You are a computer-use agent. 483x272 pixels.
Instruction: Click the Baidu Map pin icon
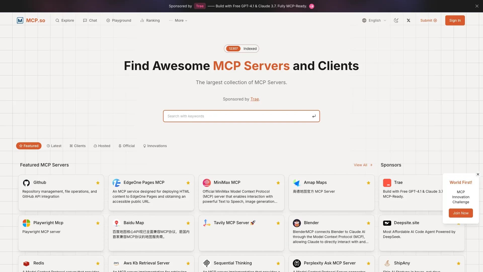(116, 223)
